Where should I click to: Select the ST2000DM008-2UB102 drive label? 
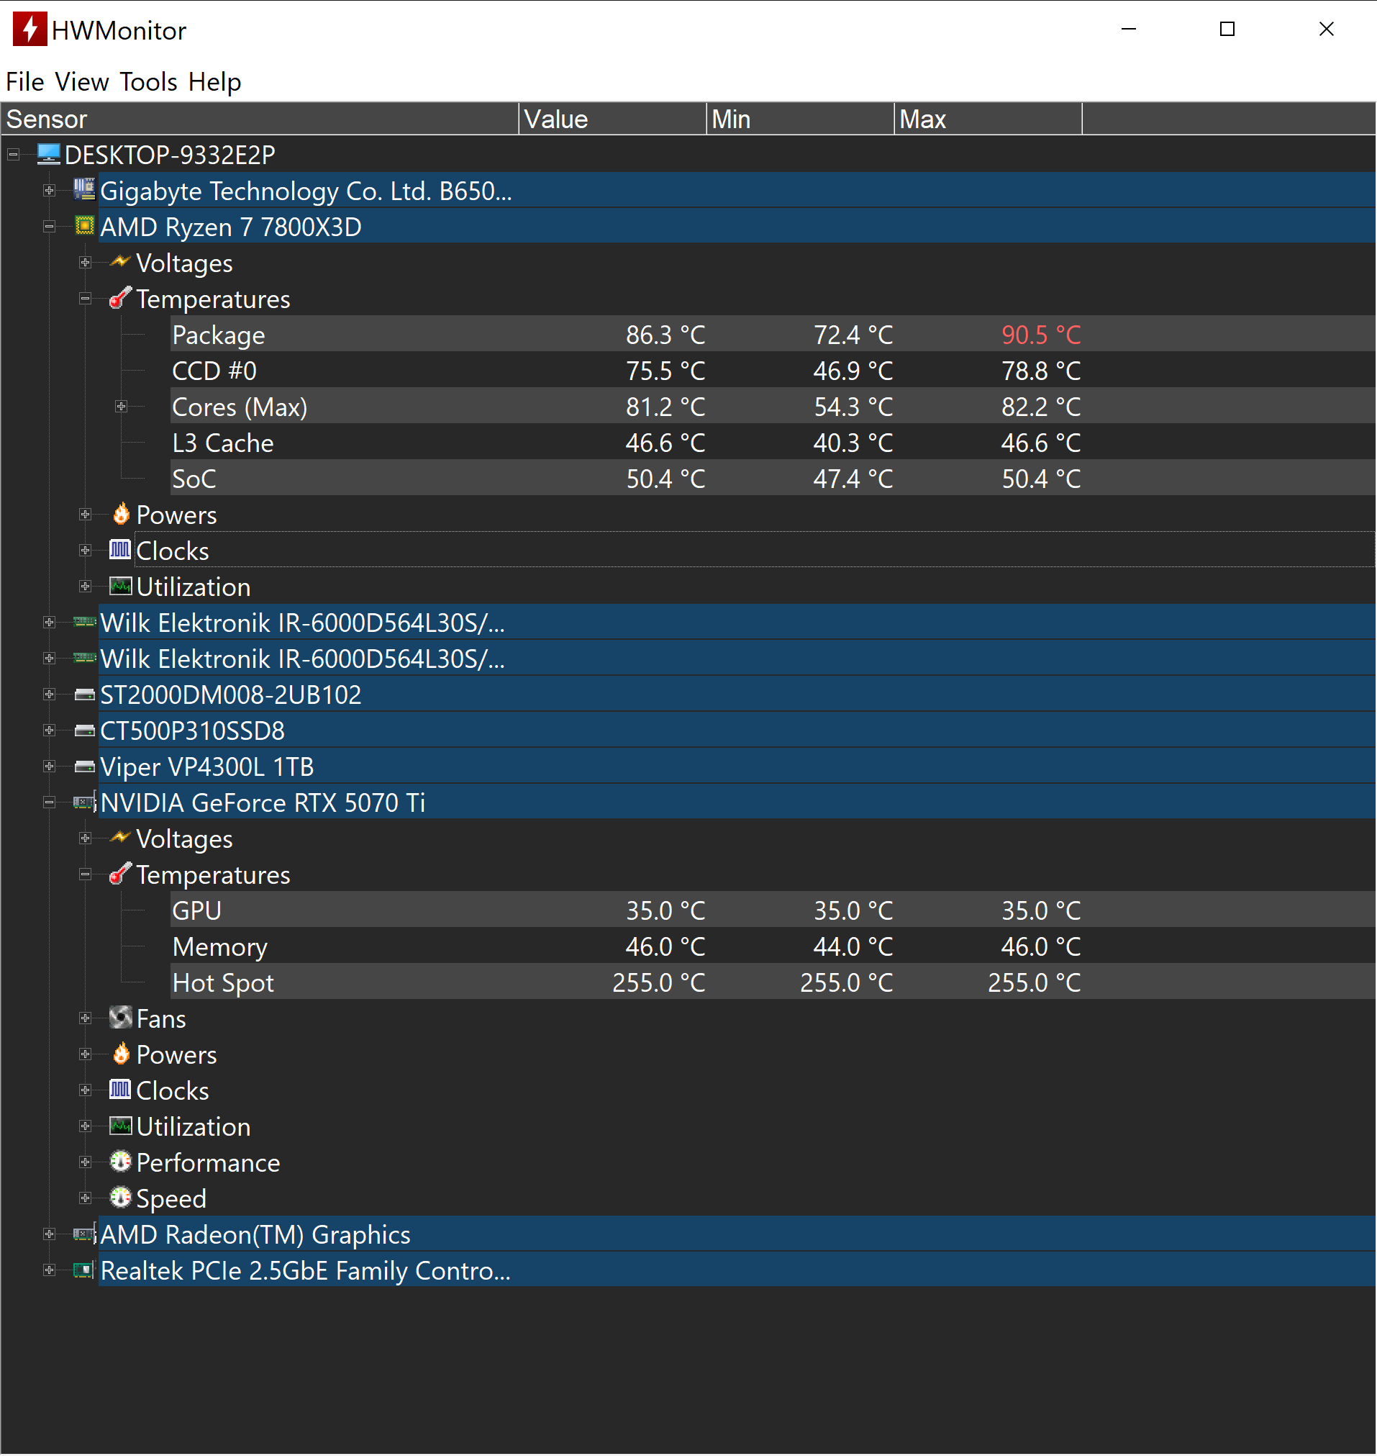point(230,695)
